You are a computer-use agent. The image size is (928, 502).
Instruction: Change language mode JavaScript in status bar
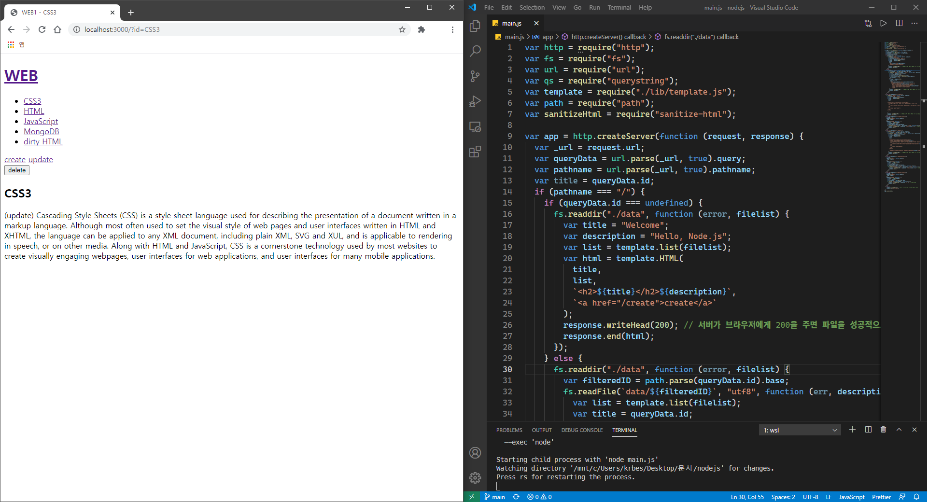pyautogui.click(x=851, y=497)
